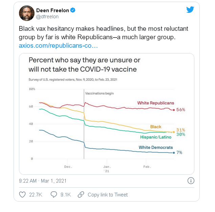The height and width of the screenshot is (212, 215).
Task: Open Deen Freelon's profile avatar
Action: click(27, 13)
